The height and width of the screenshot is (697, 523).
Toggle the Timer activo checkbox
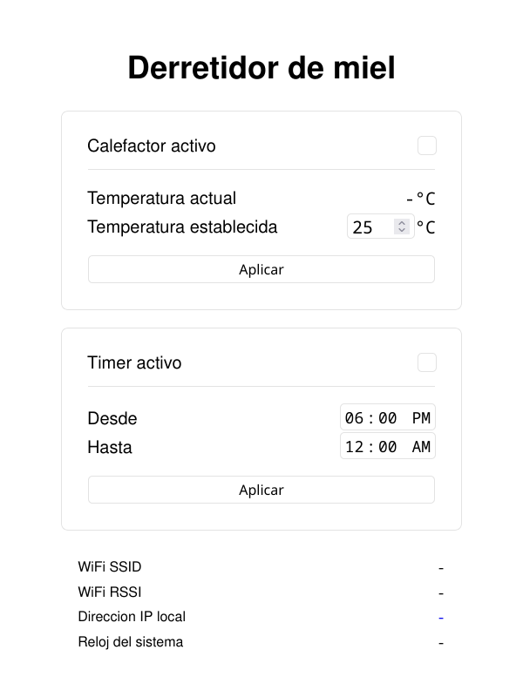point(426,362)
